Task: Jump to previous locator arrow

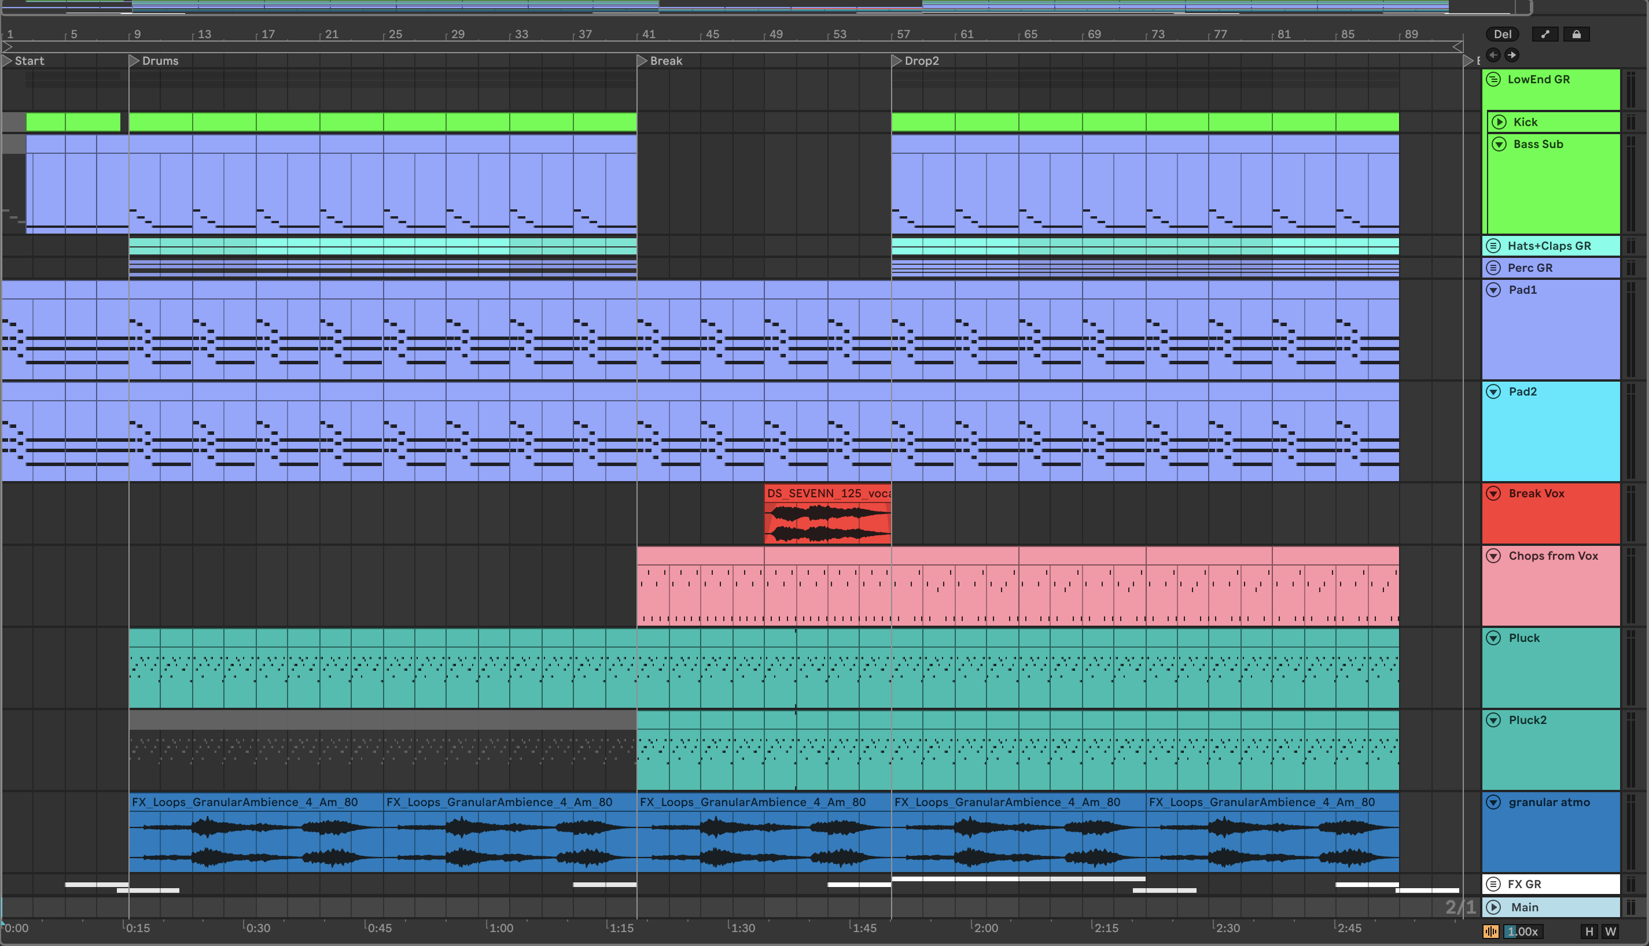Action: click(x=1493, y=56)
